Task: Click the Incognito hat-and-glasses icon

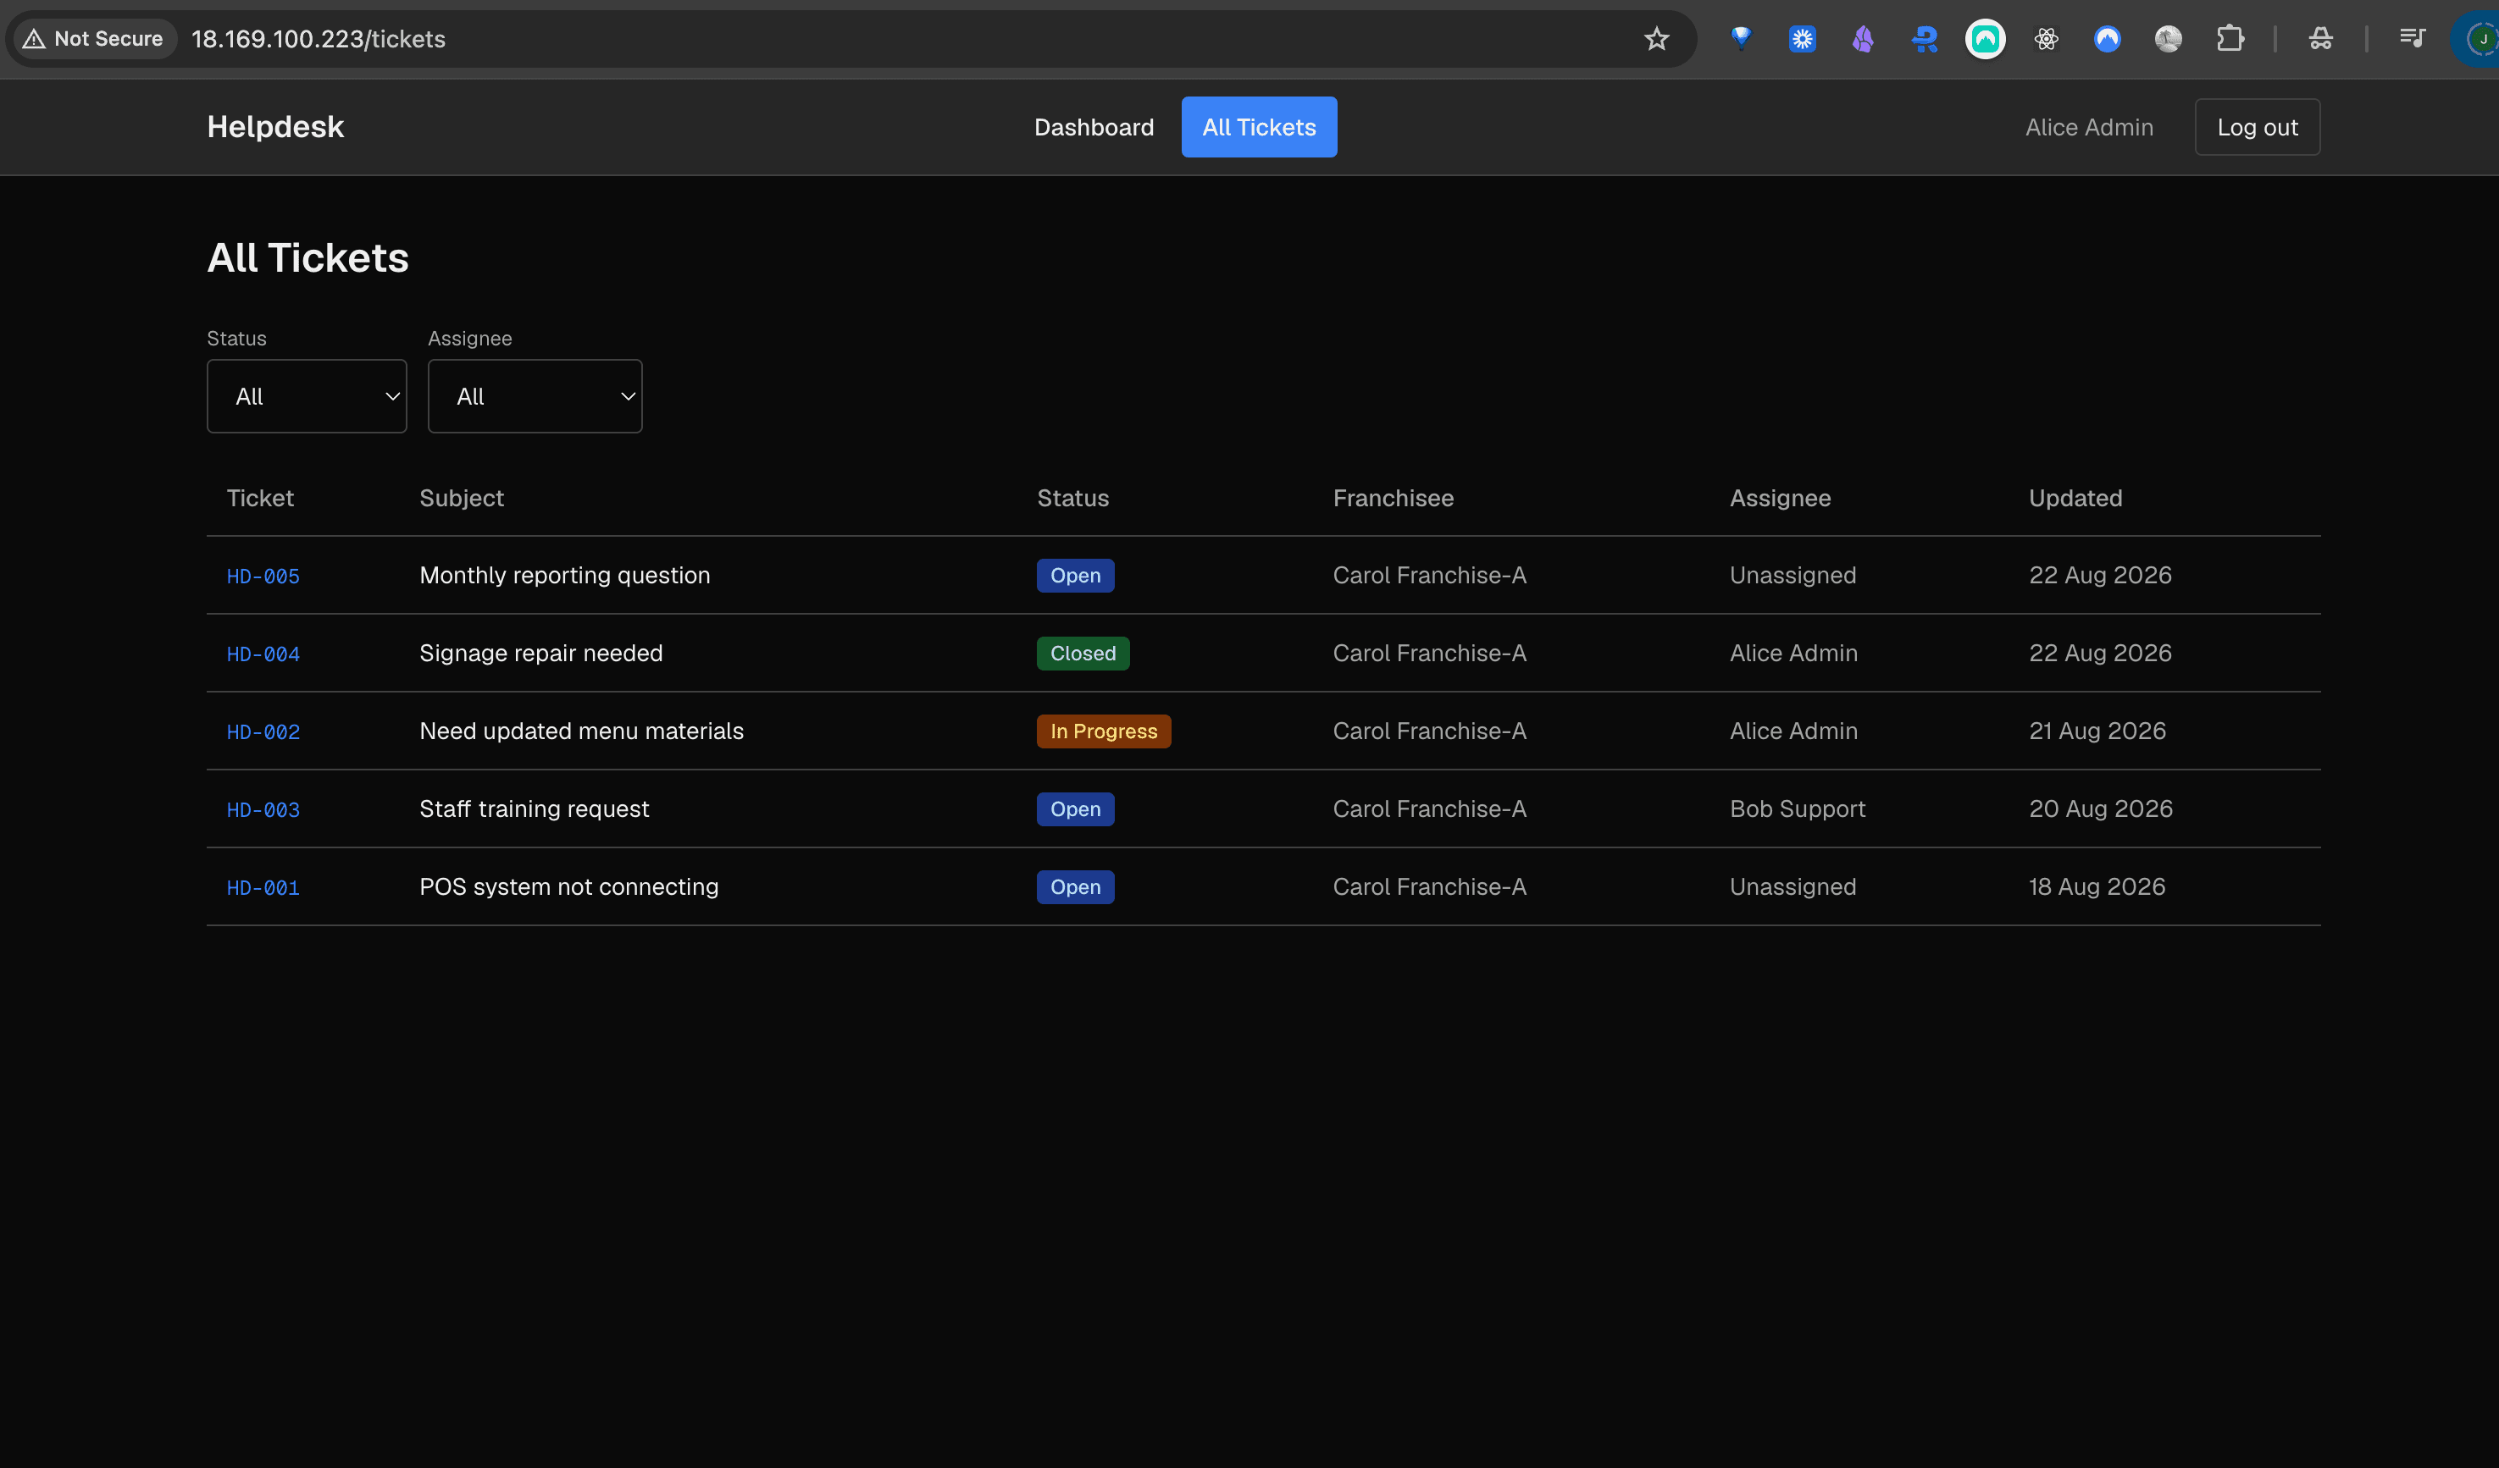Action: pos(2319,39)
